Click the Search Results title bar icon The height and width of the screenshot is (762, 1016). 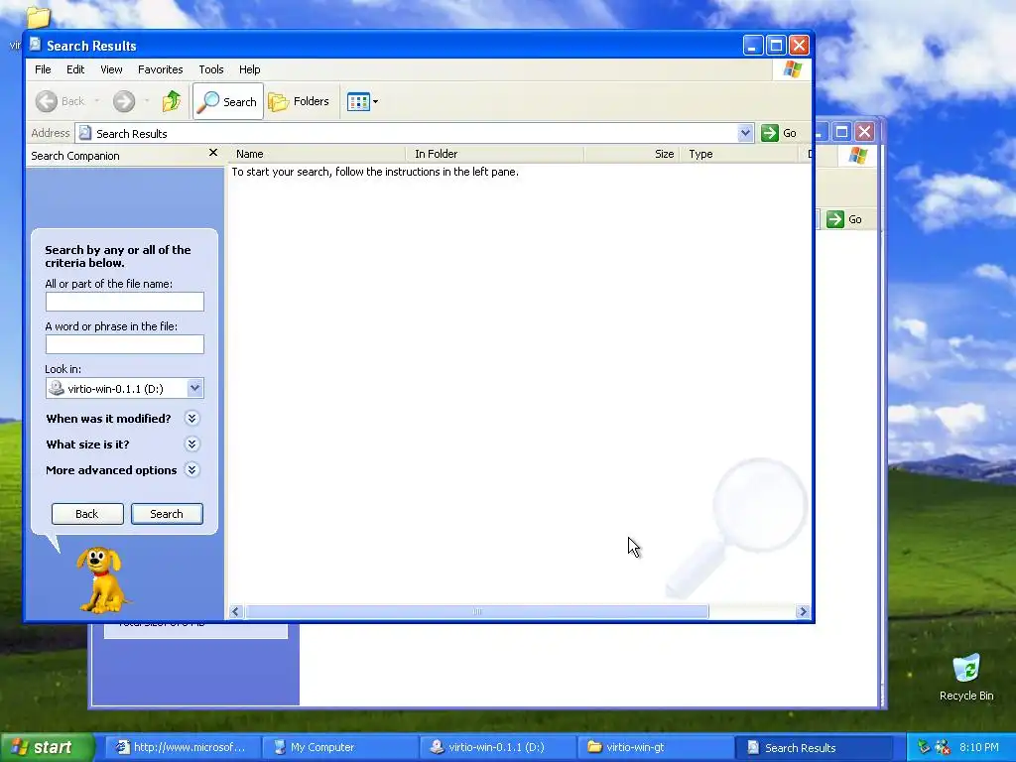[35, 45]
